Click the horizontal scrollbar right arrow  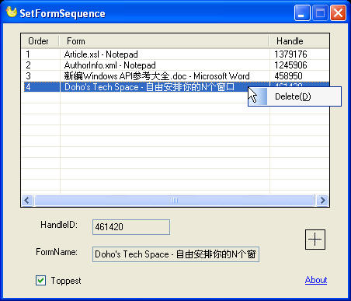coord(322,200)
